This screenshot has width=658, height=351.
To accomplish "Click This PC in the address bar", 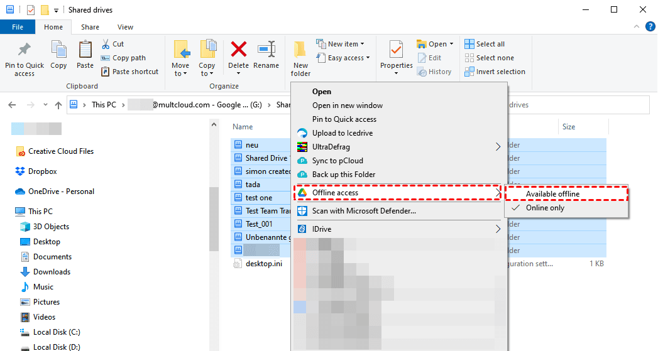I will point(104,105).
